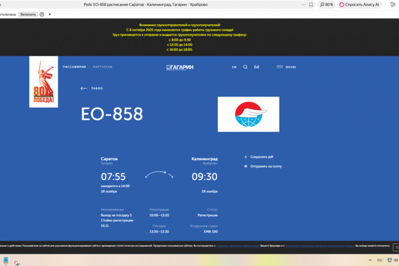Viewport: 399px width, 266px height.
Task: Select the Партнерам tab
Action: pyautogui.click(x=103, y=67)
